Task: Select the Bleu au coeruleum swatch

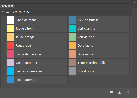Action: tap(10, 71)
